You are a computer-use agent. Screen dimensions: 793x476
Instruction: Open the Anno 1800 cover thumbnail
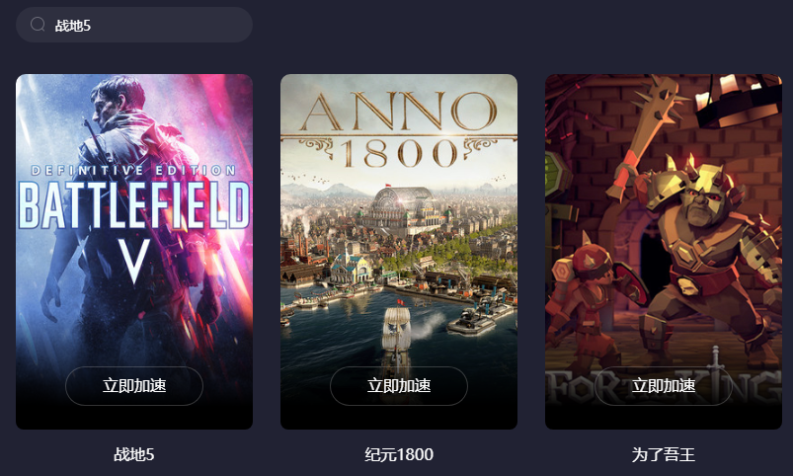(x=399, y=252)
